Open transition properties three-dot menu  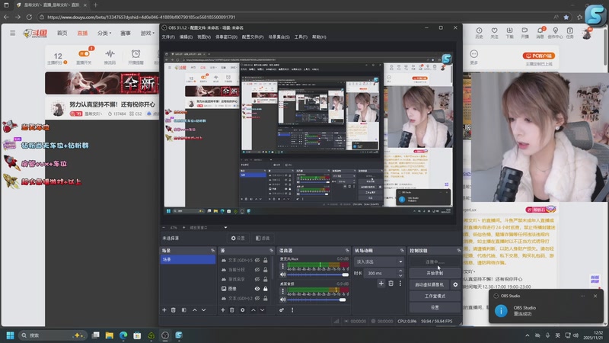(400, 284)
